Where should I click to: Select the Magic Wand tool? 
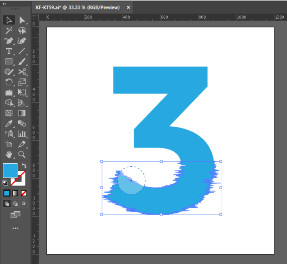coord(9,31)
